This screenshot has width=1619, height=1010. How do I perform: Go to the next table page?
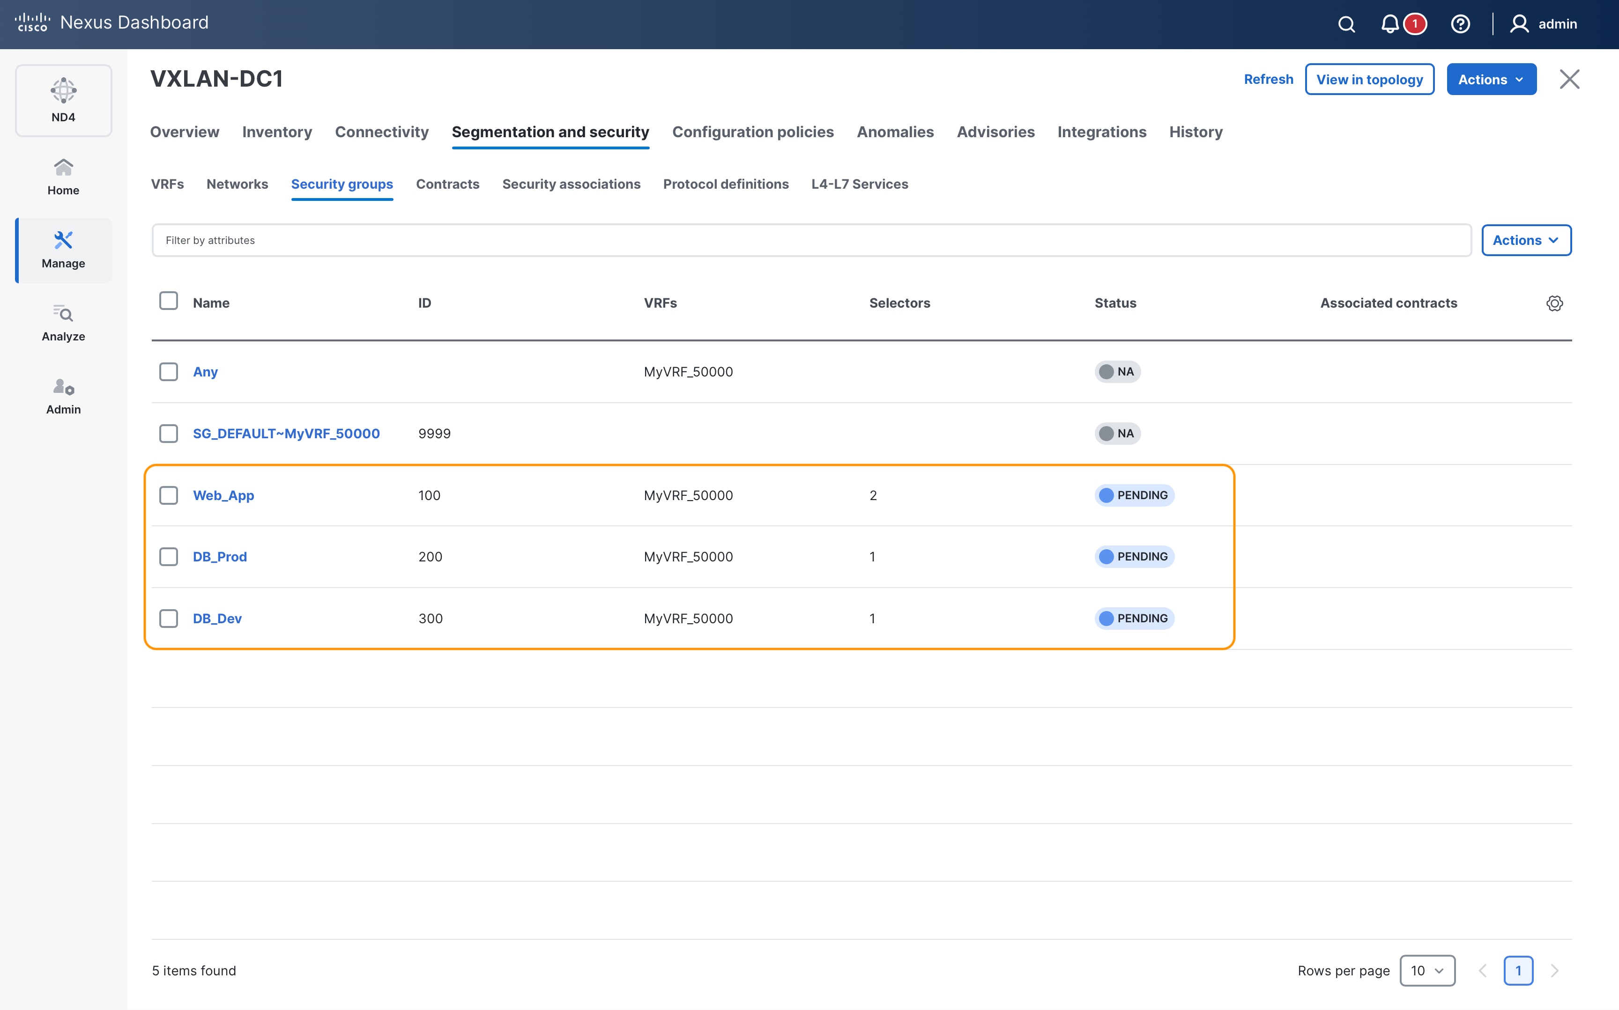1554,971
